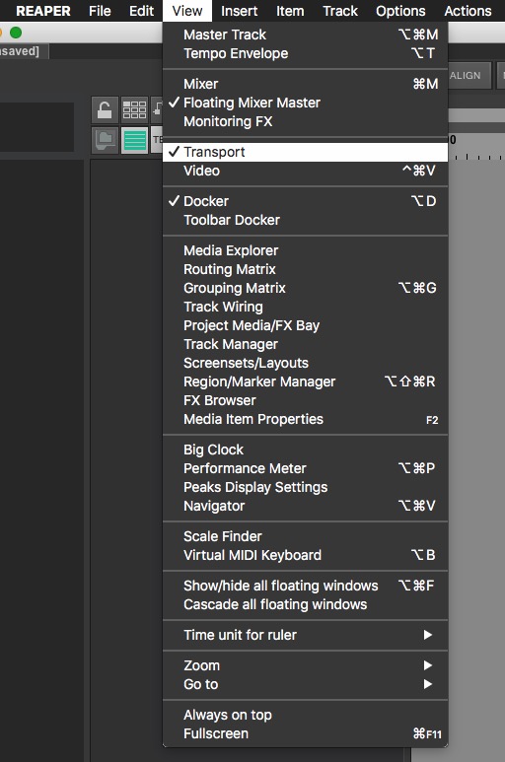Enter Fullscreen mode
The width and height of the screenshot is (505, 762).
305,733
